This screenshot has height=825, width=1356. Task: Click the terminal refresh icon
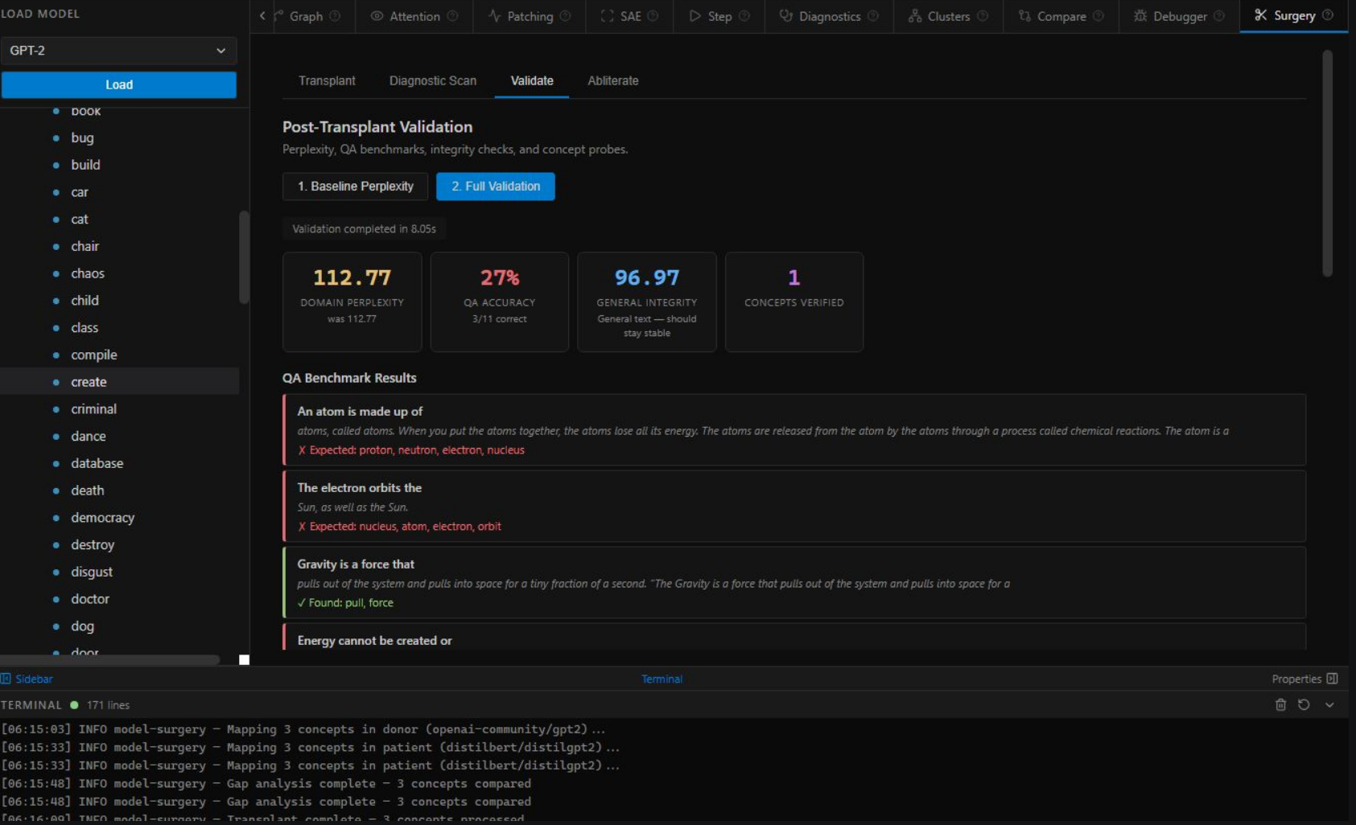click(x=1304, y=704)
